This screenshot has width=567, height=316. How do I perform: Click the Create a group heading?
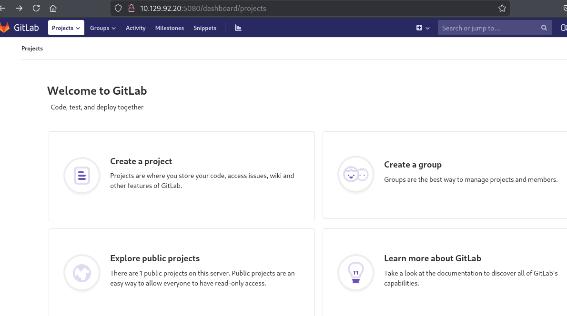point(413,165)
